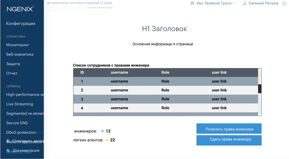Click the home icon beside Икс Телеком Групп
The width and height of the screenshot is (289, 159).
click(x=192, y=3)
